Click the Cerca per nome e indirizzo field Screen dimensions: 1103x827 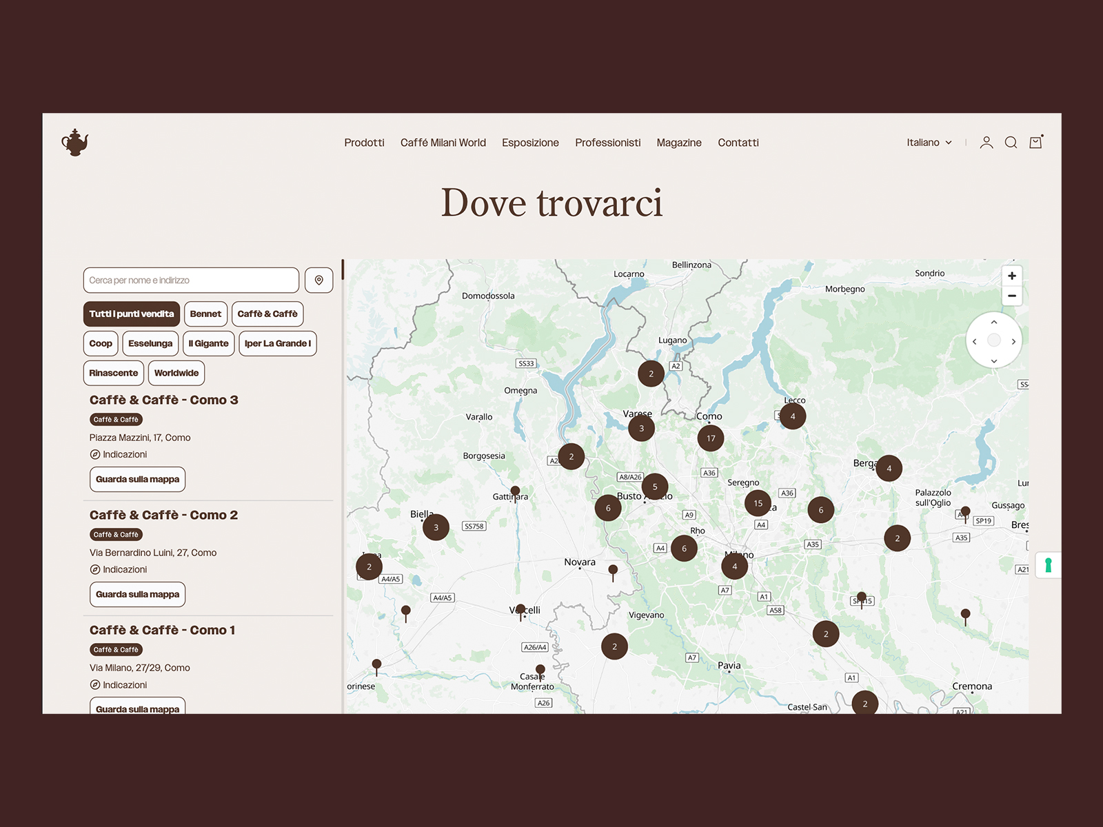pos(190,280)
